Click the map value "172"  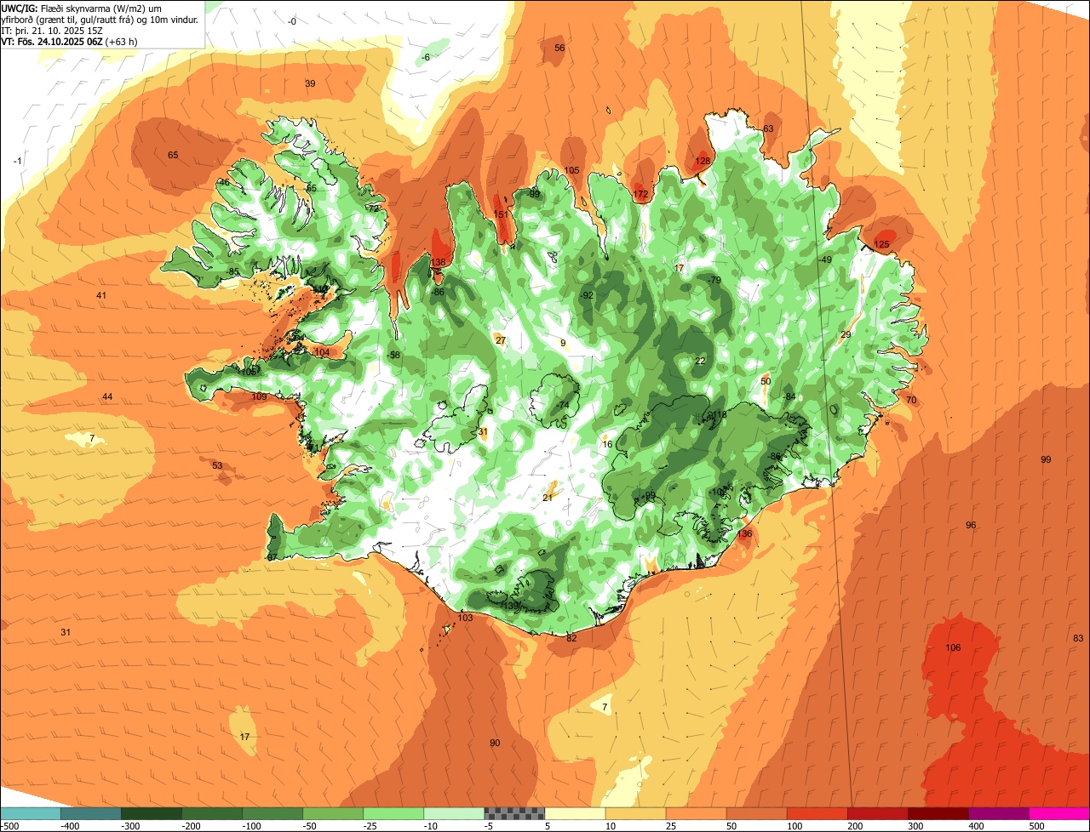641,195
